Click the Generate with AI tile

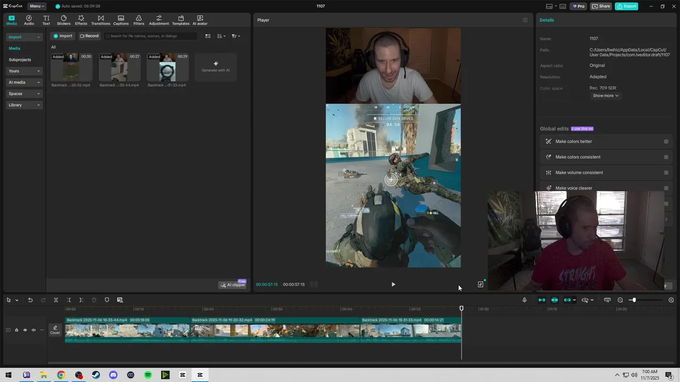216,67
